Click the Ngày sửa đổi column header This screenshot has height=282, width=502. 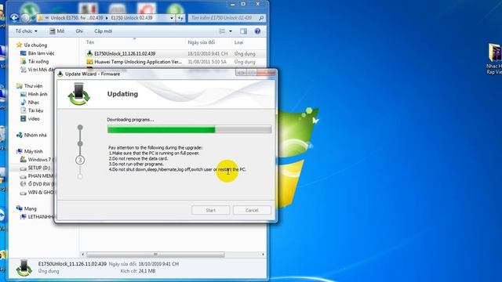(x=201, y=42)
